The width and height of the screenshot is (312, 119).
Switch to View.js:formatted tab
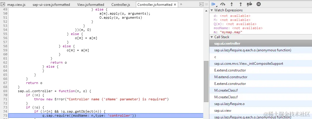[x=90, y=4]
